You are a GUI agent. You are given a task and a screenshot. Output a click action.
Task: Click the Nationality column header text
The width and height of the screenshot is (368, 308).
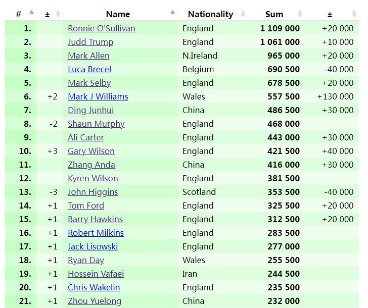210,14
